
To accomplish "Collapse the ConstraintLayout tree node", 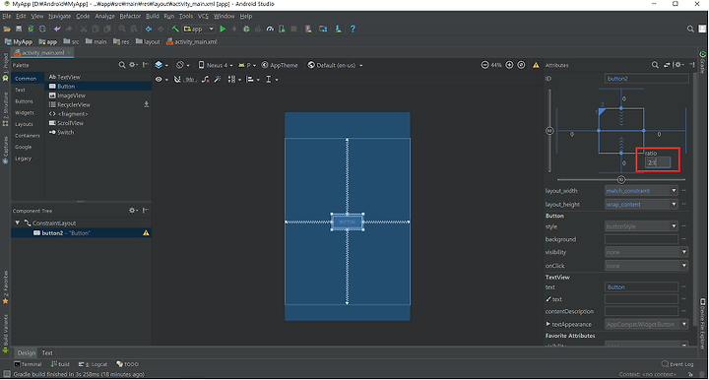I will click(x=17, y=222).
